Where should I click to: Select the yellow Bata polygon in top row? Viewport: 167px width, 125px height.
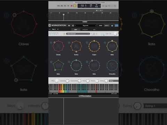click(112, 46)
